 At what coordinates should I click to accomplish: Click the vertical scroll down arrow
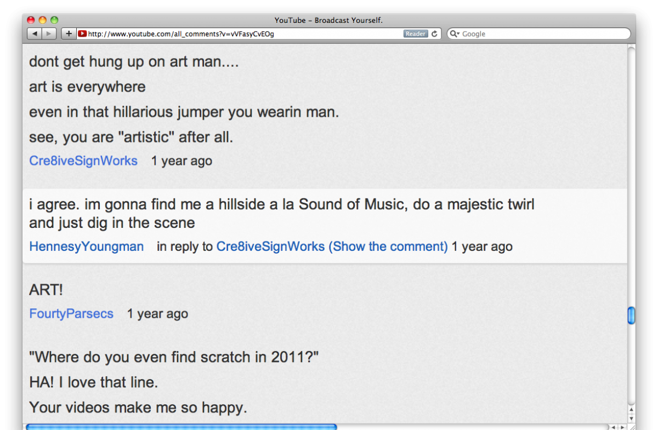[x=631, y=418]
